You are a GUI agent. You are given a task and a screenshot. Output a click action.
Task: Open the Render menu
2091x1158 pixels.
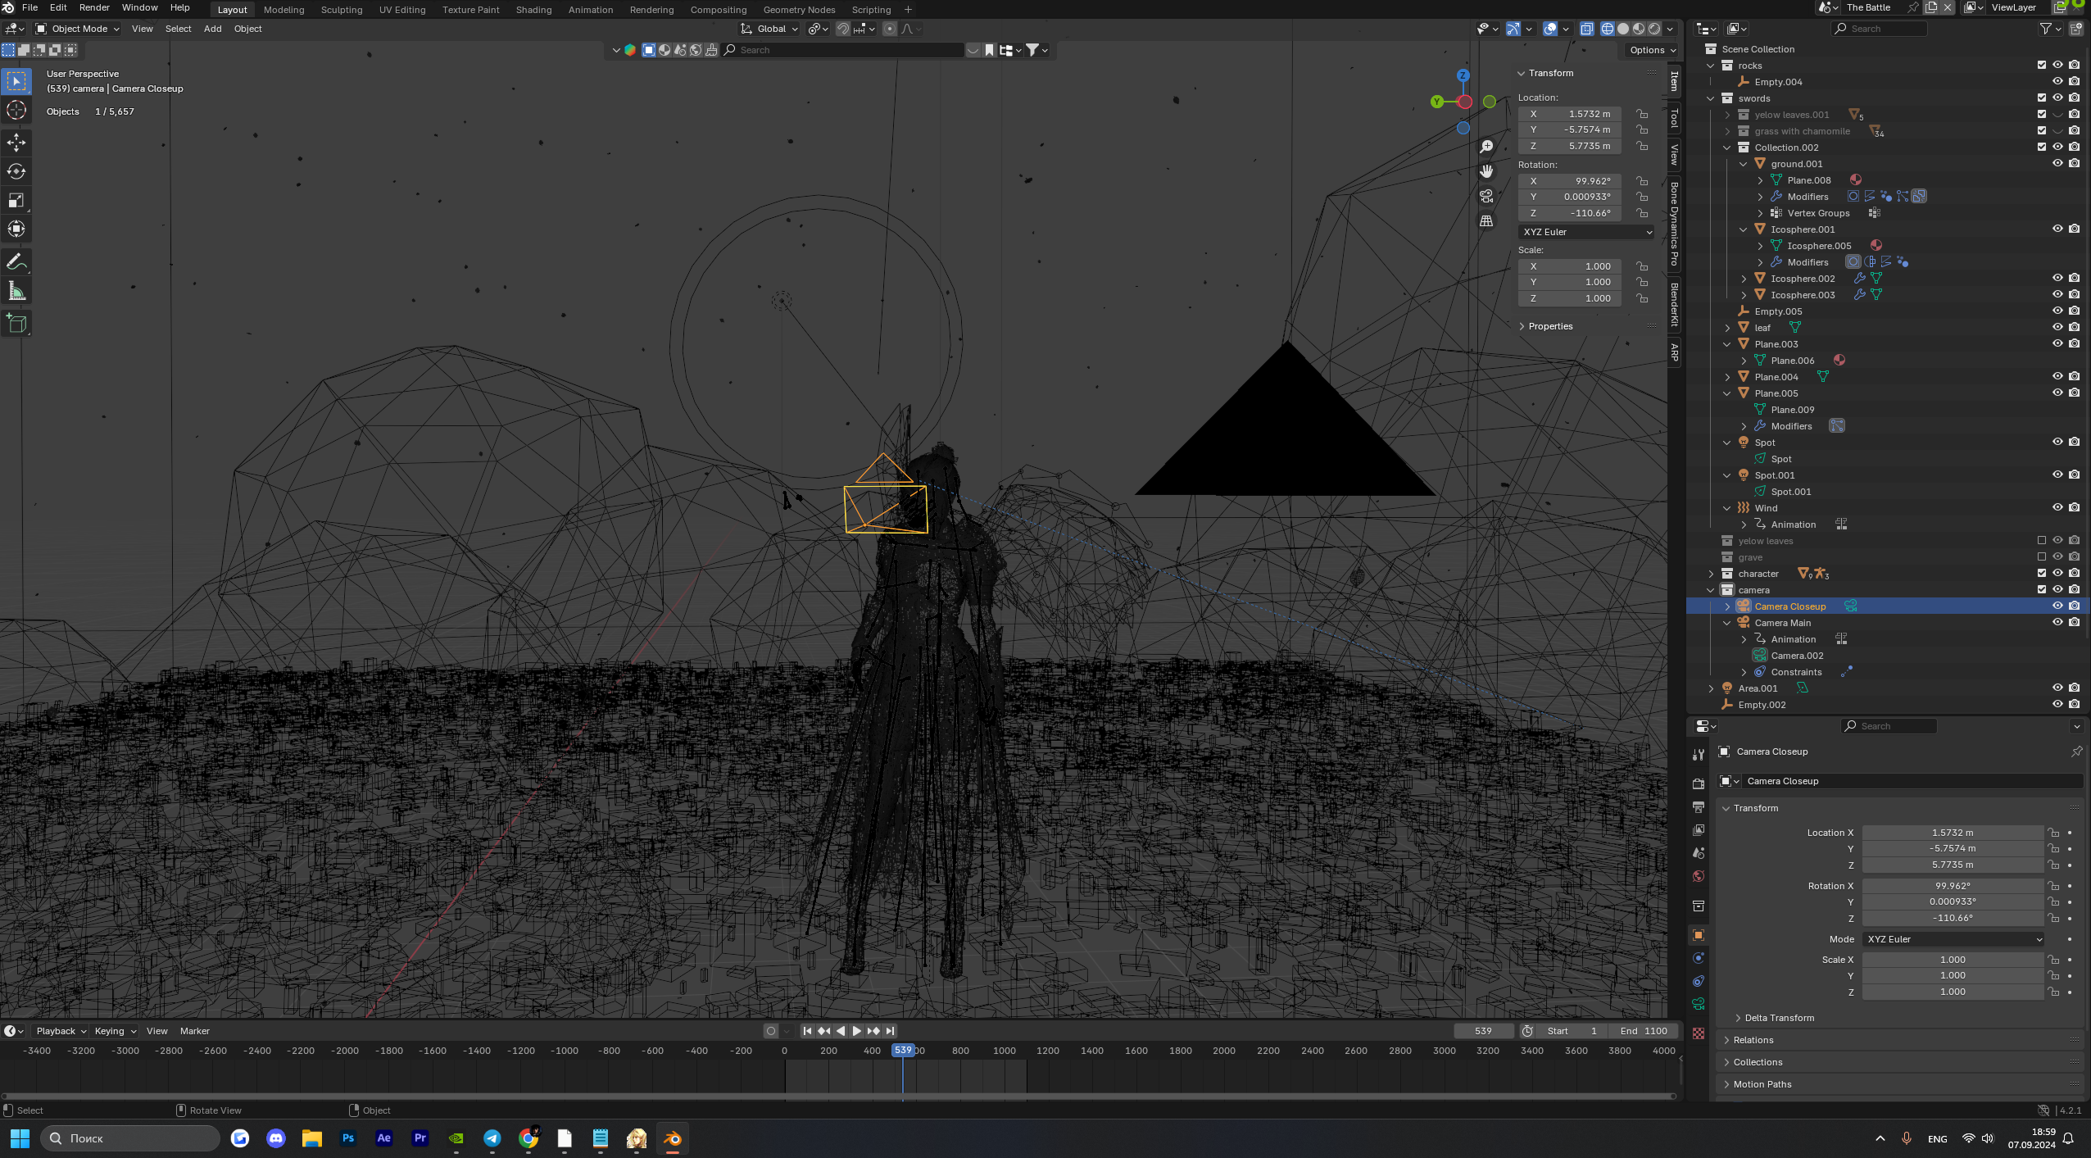94,7
